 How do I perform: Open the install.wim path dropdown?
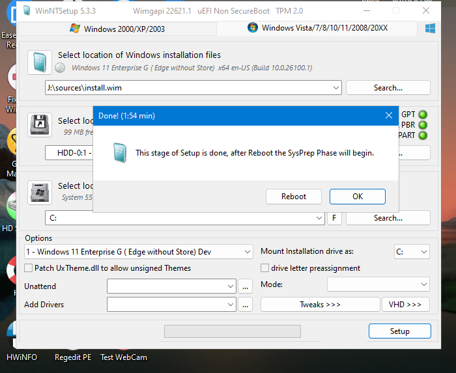[x=336, y=88]
